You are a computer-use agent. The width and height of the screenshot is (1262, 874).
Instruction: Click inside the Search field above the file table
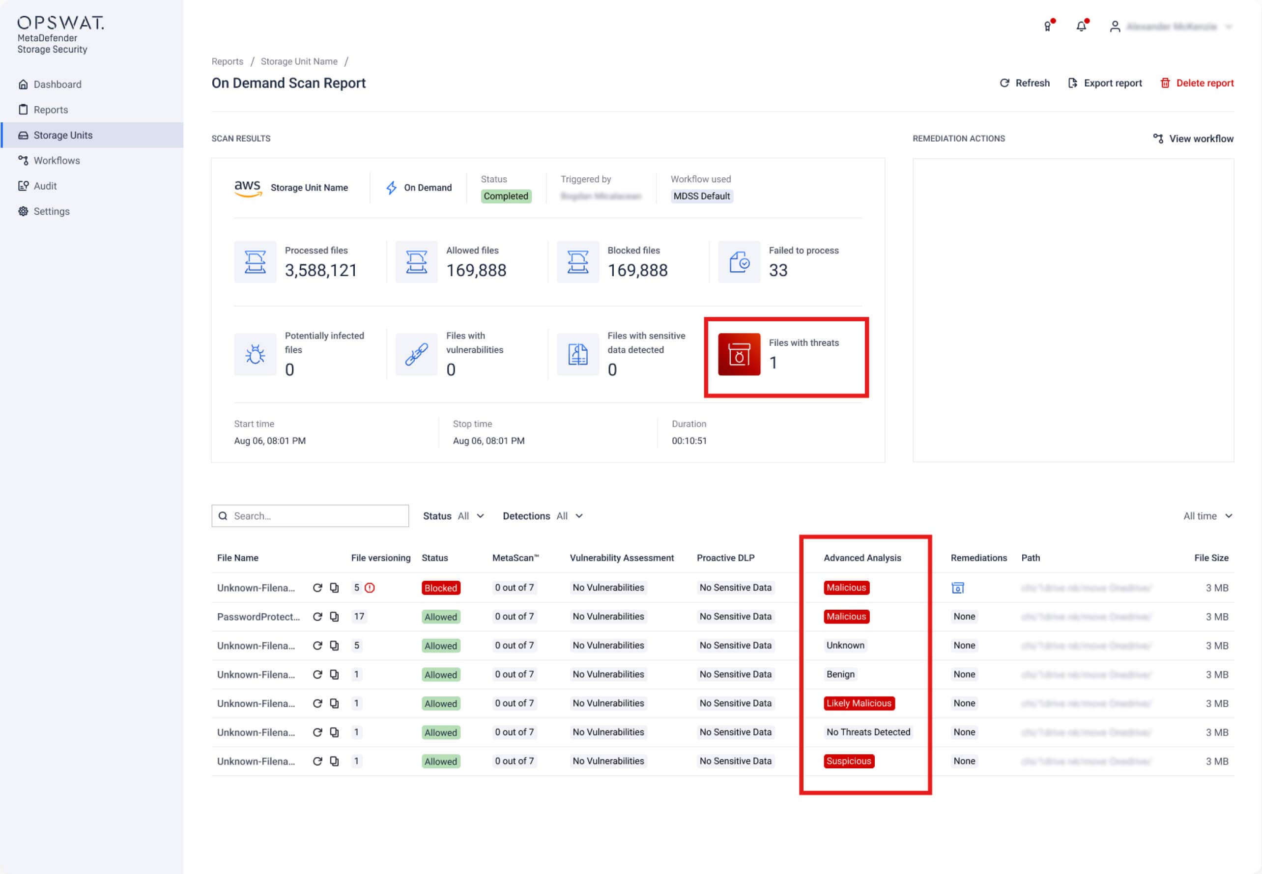[310, 515]
